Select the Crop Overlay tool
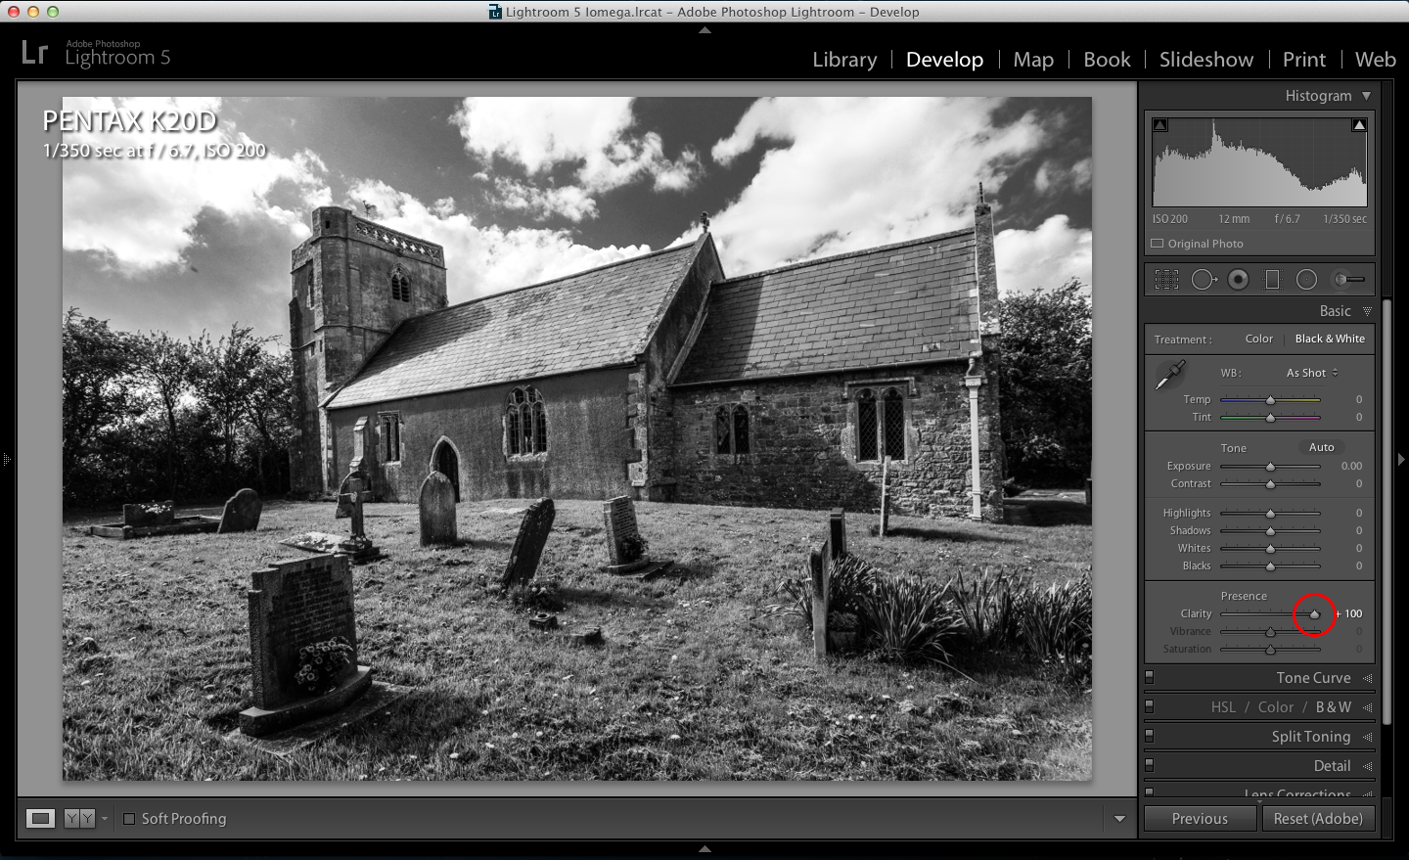This screenshot has height=860, width=1409. (x=1166, y=280)
